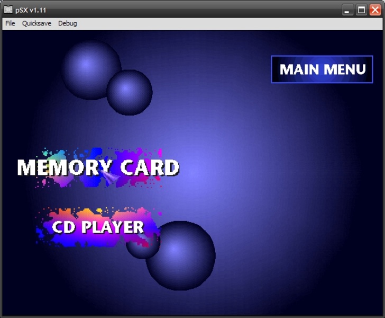Select the CD PLAYER option
385x318 pixels.
(x=98, y=227)
